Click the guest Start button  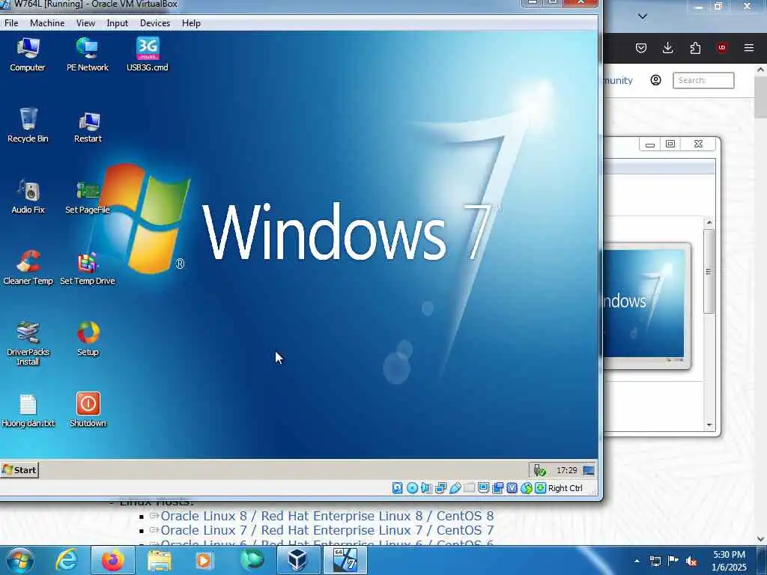(19, 470)
